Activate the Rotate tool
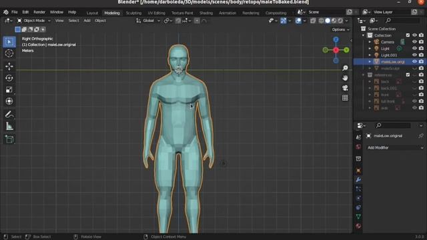Image resolution: width=427 pixels, height=240 pixels. coord(9,78)
